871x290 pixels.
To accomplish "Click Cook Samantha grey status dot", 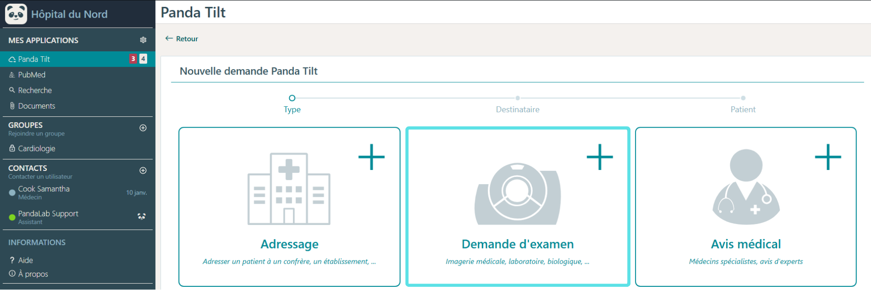I will coord(12,193).
